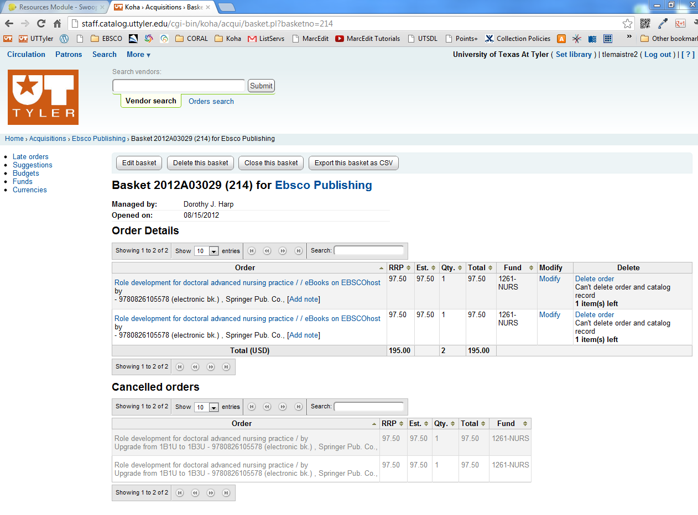Open the Show entries dropdown in Order Details

pos(207,251)
